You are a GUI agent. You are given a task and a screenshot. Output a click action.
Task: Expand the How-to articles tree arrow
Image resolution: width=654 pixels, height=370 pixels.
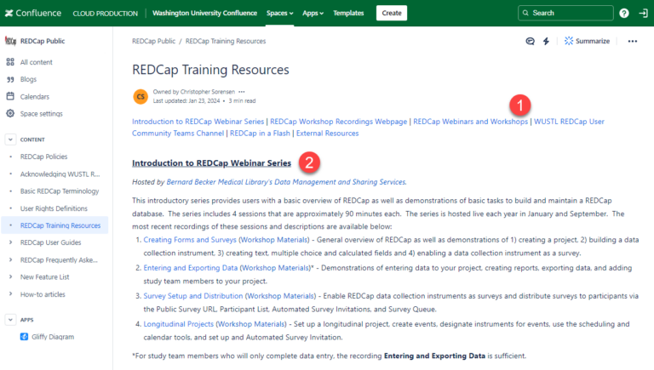pyautogui.click(x=10, y=294)
